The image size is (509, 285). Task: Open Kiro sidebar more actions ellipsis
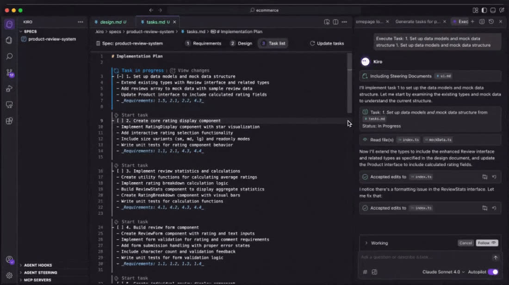[80, 22]
